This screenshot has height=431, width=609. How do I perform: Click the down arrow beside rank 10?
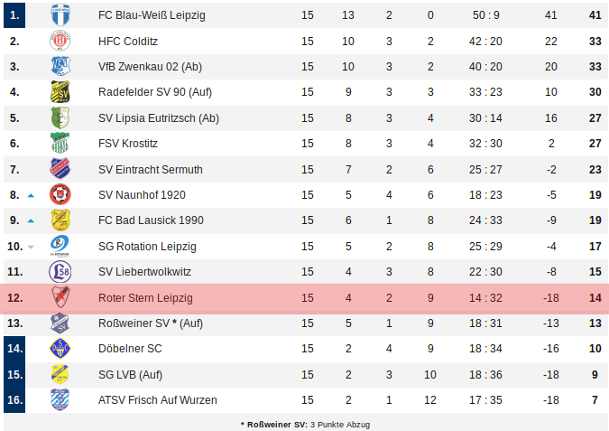[x=31, y=247]
